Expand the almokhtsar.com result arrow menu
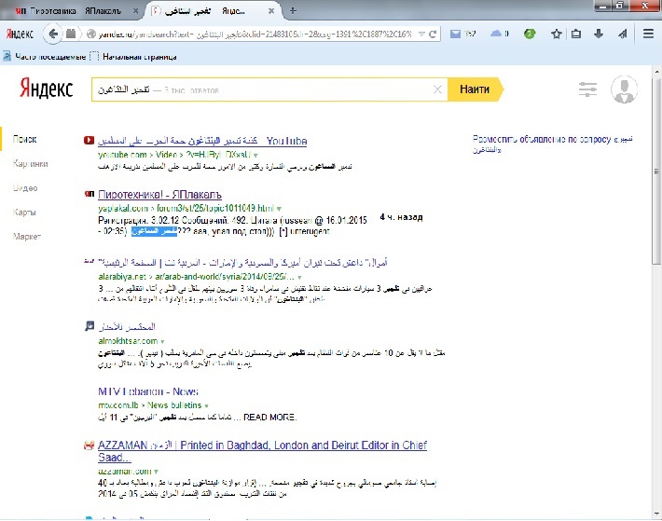Viewport: 662px width, 521px height. coord(162,341)
